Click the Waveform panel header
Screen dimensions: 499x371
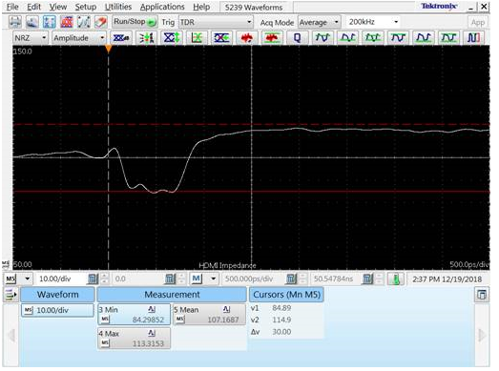[57, 295]
